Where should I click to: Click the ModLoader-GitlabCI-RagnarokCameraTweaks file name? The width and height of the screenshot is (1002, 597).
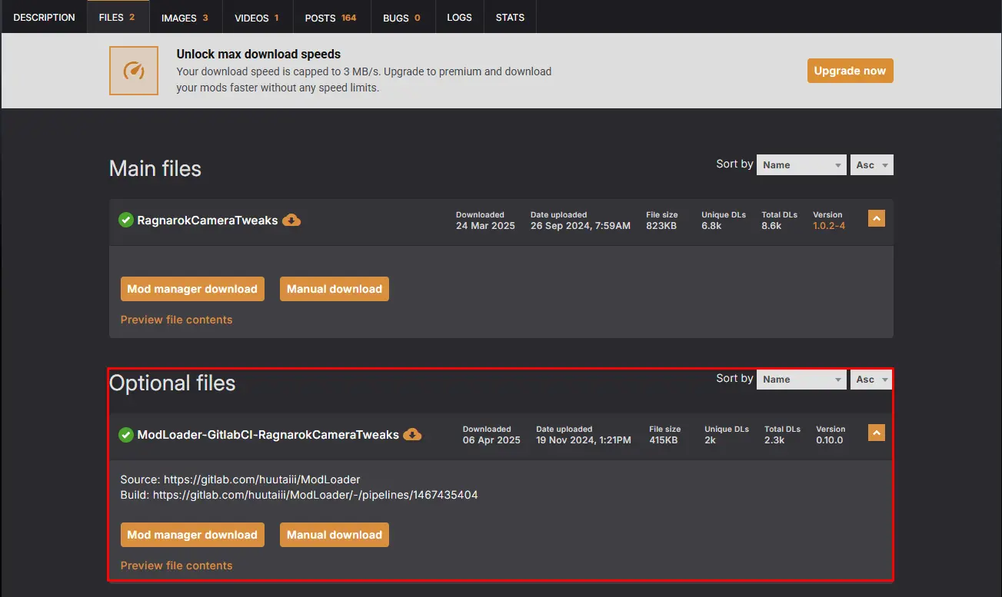[268, 435]
